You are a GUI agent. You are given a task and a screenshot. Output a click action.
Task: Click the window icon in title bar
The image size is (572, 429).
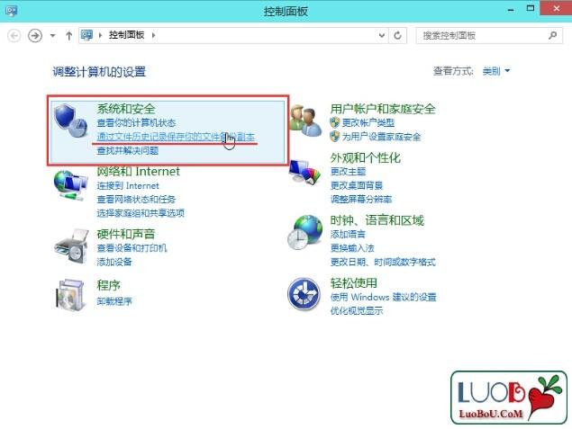pyautogui.click(x=12, y=11)
